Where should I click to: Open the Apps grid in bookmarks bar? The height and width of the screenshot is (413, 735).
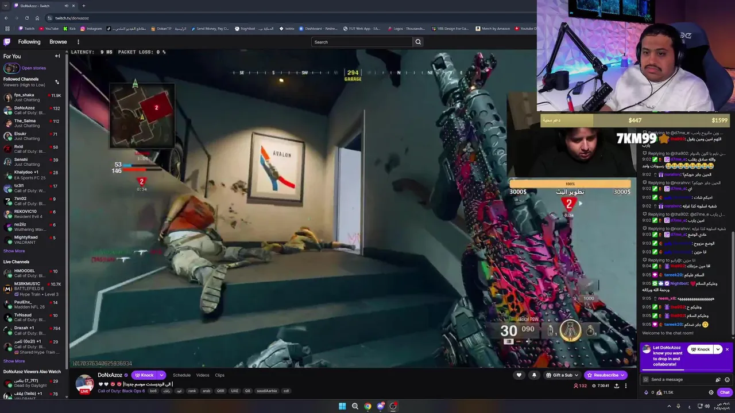click(x=7, y=28)
